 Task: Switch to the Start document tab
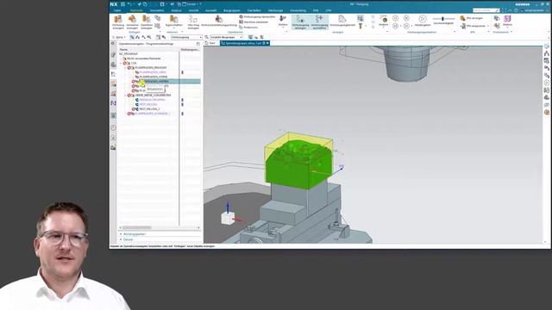click(x=210, y=43)
